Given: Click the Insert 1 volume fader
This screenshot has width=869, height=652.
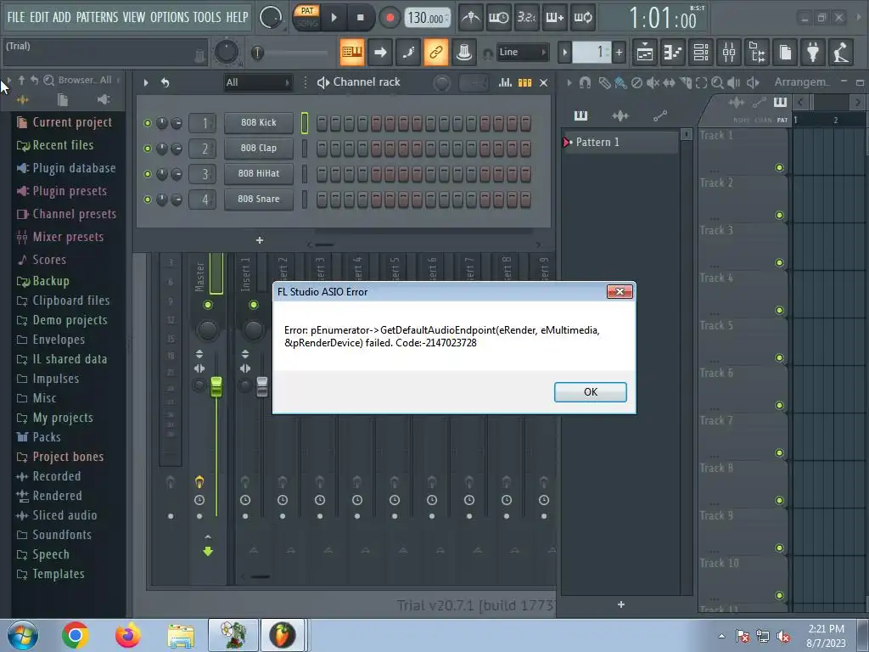Looking at the screenshot, I should [262, 386].
